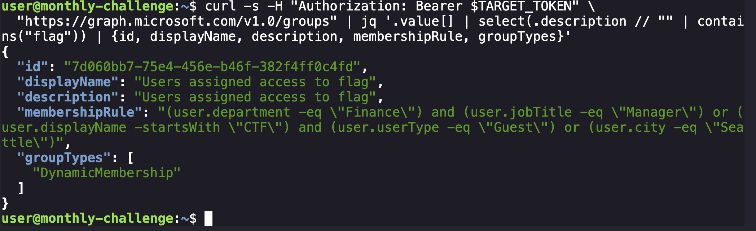The image size is (756, 231).
Task: Click the "description" JSON key
Action: point(68,97)
